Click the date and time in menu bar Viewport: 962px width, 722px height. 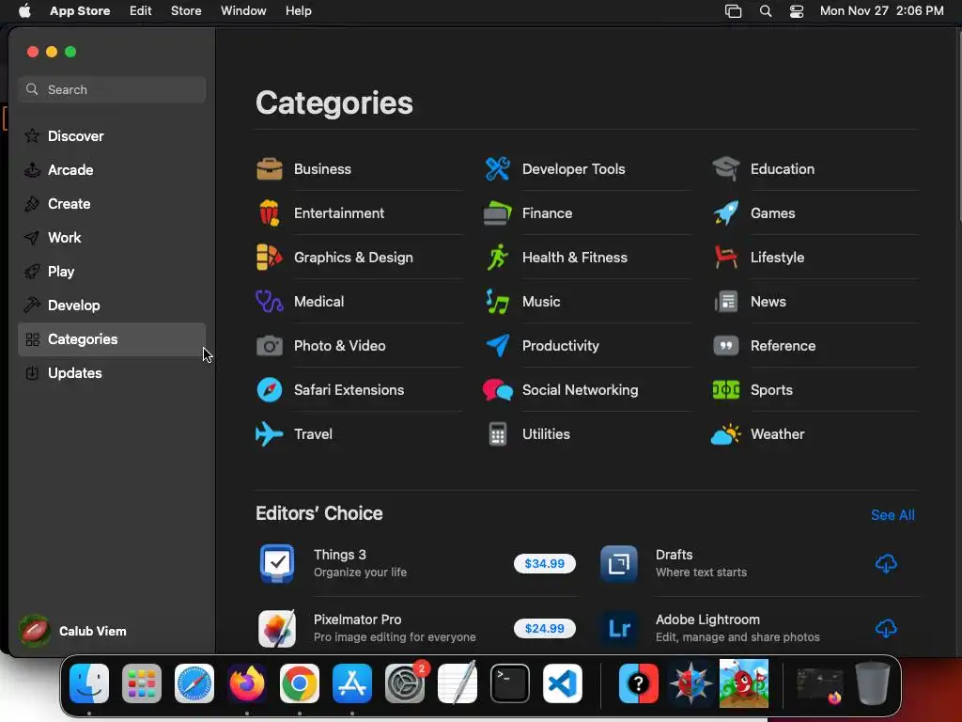point(881,11)
